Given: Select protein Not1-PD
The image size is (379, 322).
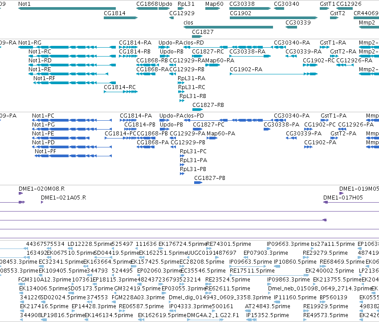Looking at the screenshot, I should (43, 143).
